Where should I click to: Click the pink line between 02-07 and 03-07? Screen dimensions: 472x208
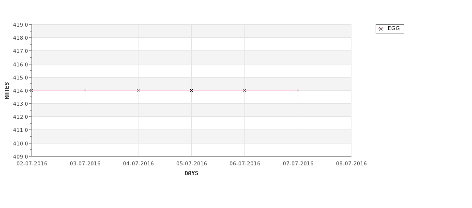pos(59,90)
